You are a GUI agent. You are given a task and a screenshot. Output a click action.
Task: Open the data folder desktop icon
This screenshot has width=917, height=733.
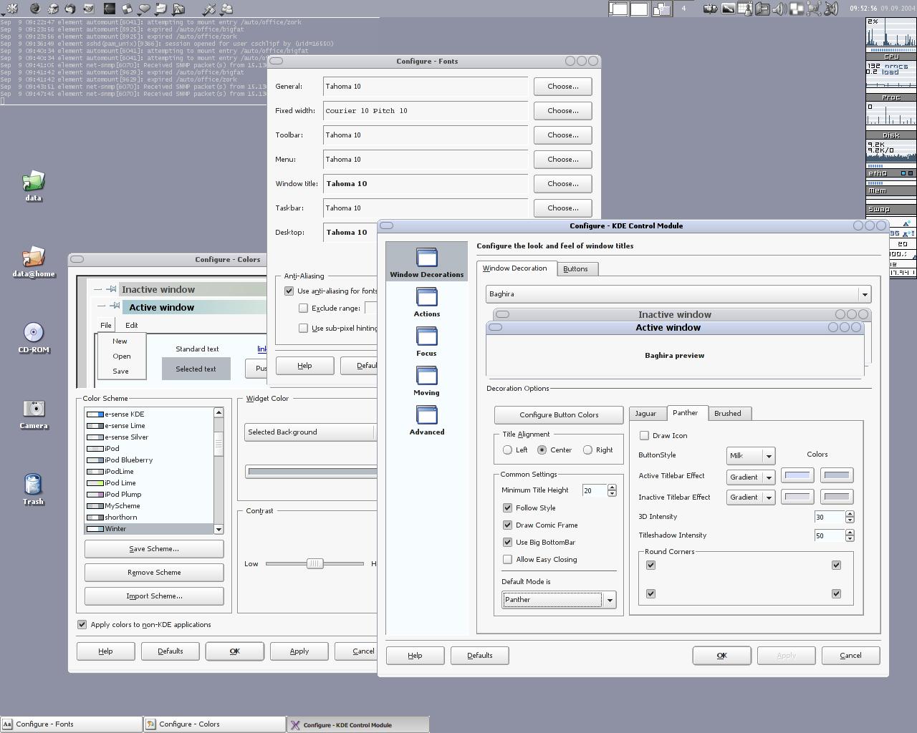tap(33, 186)
